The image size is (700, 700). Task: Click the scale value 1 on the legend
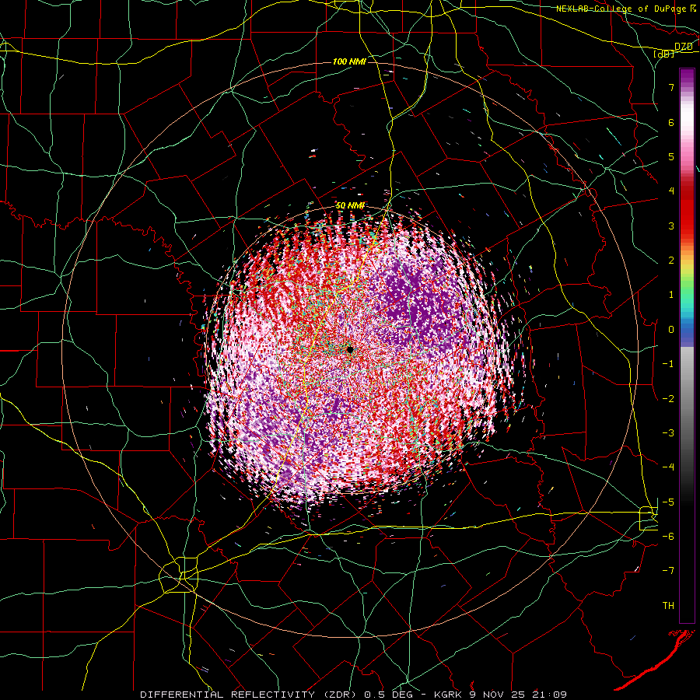pyautogui.click(x=671, y=295)
